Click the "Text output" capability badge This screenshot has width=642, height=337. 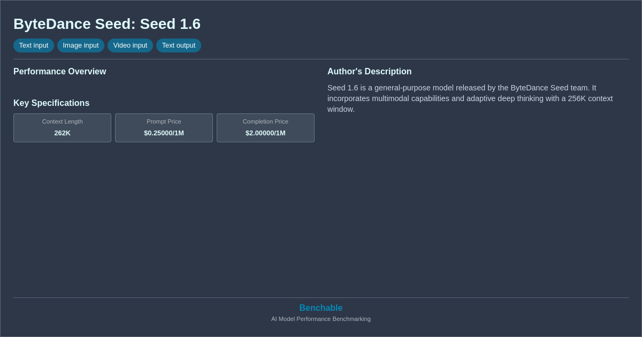pyautogui.click(x=178, y=45)
